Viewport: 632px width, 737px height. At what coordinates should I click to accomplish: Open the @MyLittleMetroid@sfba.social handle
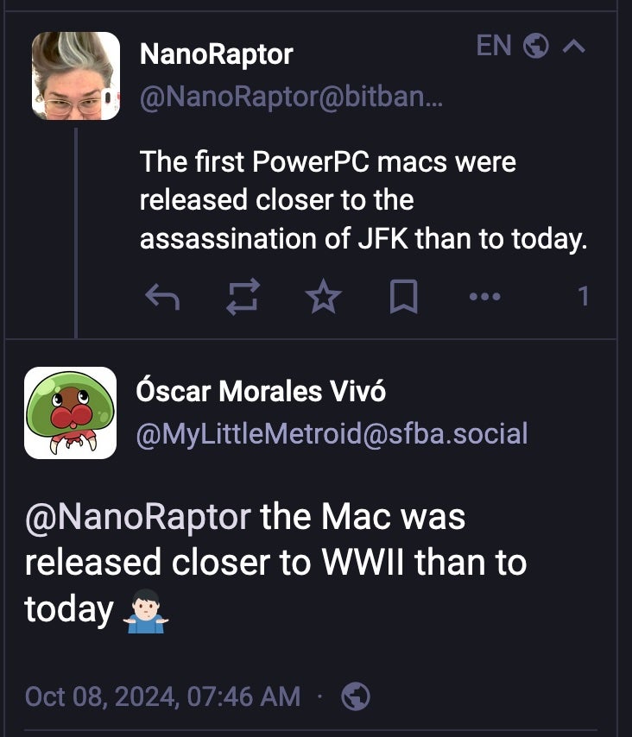click(x=332, y=434)
